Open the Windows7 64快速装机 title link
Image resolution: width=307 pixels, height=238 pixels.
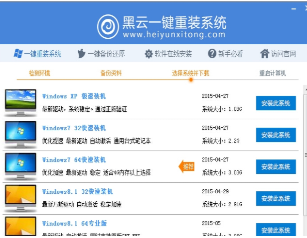click(74, 159)
